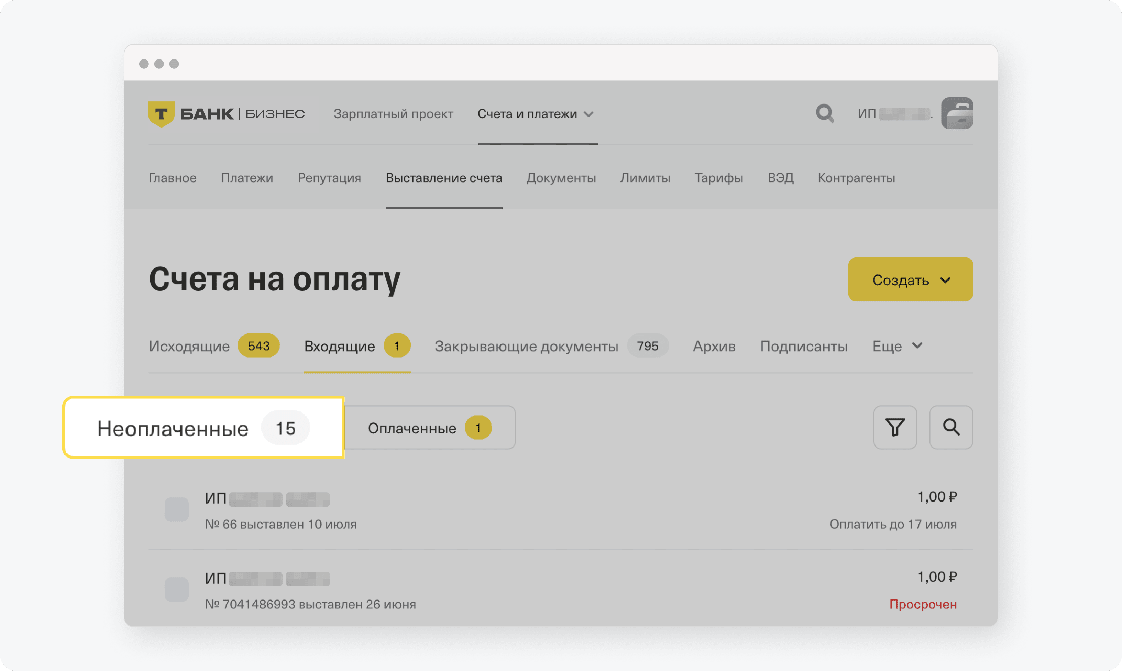
Task: Open the Архив tab
Action: (714, 346)
